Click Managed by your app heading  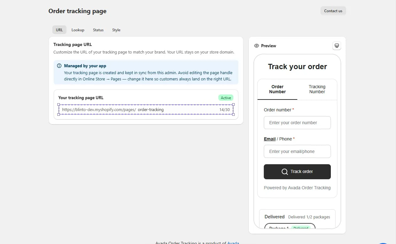85,66
